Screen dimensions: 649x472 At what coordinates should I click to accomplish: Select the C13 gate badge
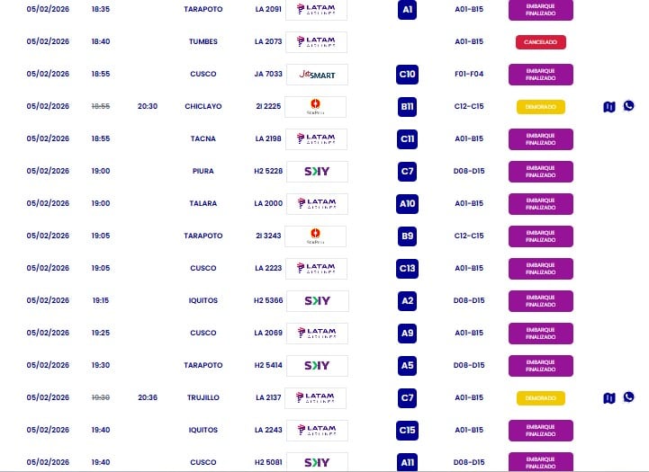coord(408,269)
